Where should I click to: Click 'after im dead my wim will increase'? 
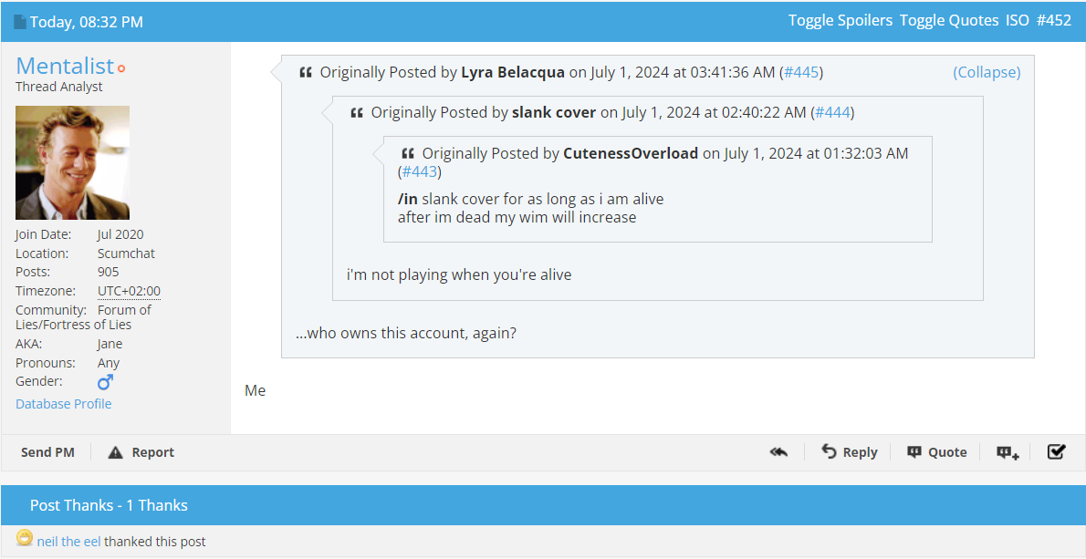click(x=517, y=217)
